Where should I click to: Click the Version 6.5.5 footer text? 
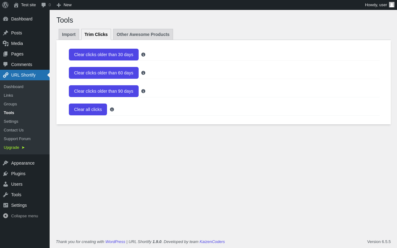379,242
